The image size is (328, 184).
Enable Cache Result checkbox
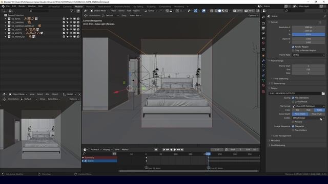click(293, 102)
